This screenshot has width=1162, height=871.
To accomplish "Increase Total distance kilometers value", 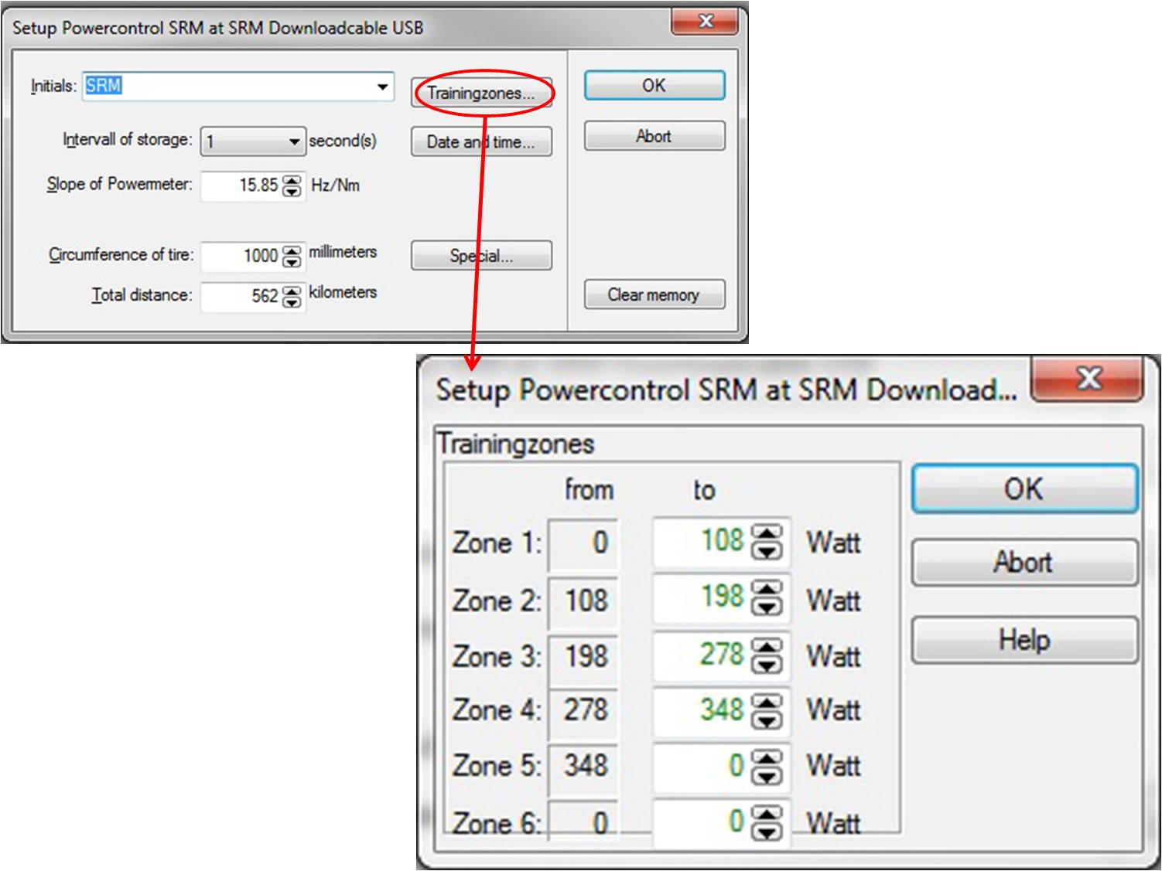I will (x=292, y=291).
